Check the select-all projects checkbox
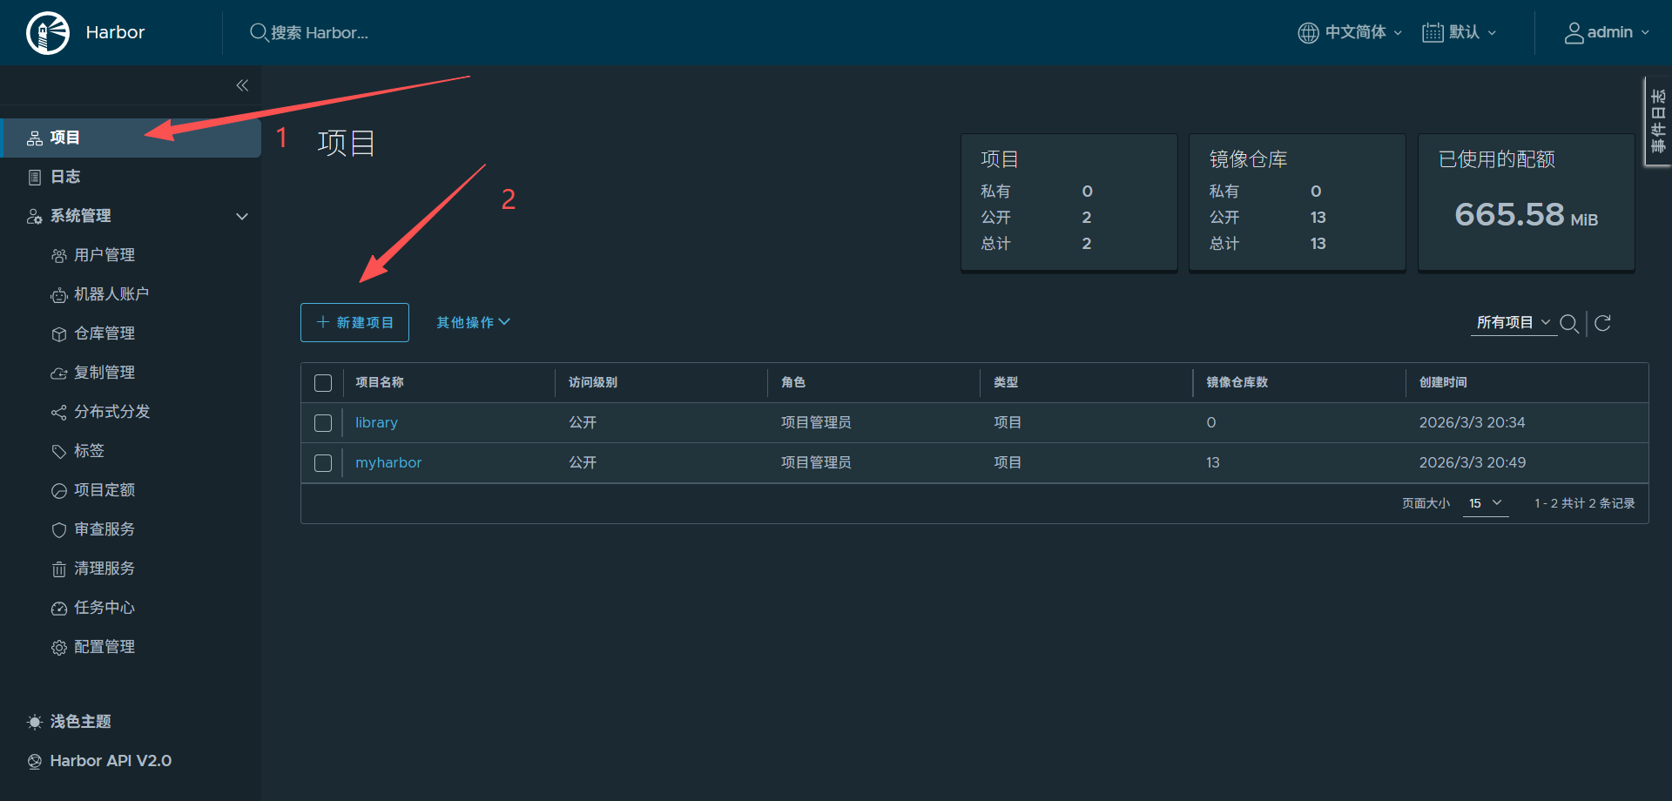 (x=323, y=383)
